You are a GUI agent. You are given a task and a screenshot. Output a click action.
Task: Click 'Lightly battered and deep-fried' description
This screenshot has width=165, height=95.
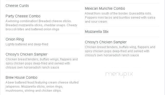tap(27, 44)
